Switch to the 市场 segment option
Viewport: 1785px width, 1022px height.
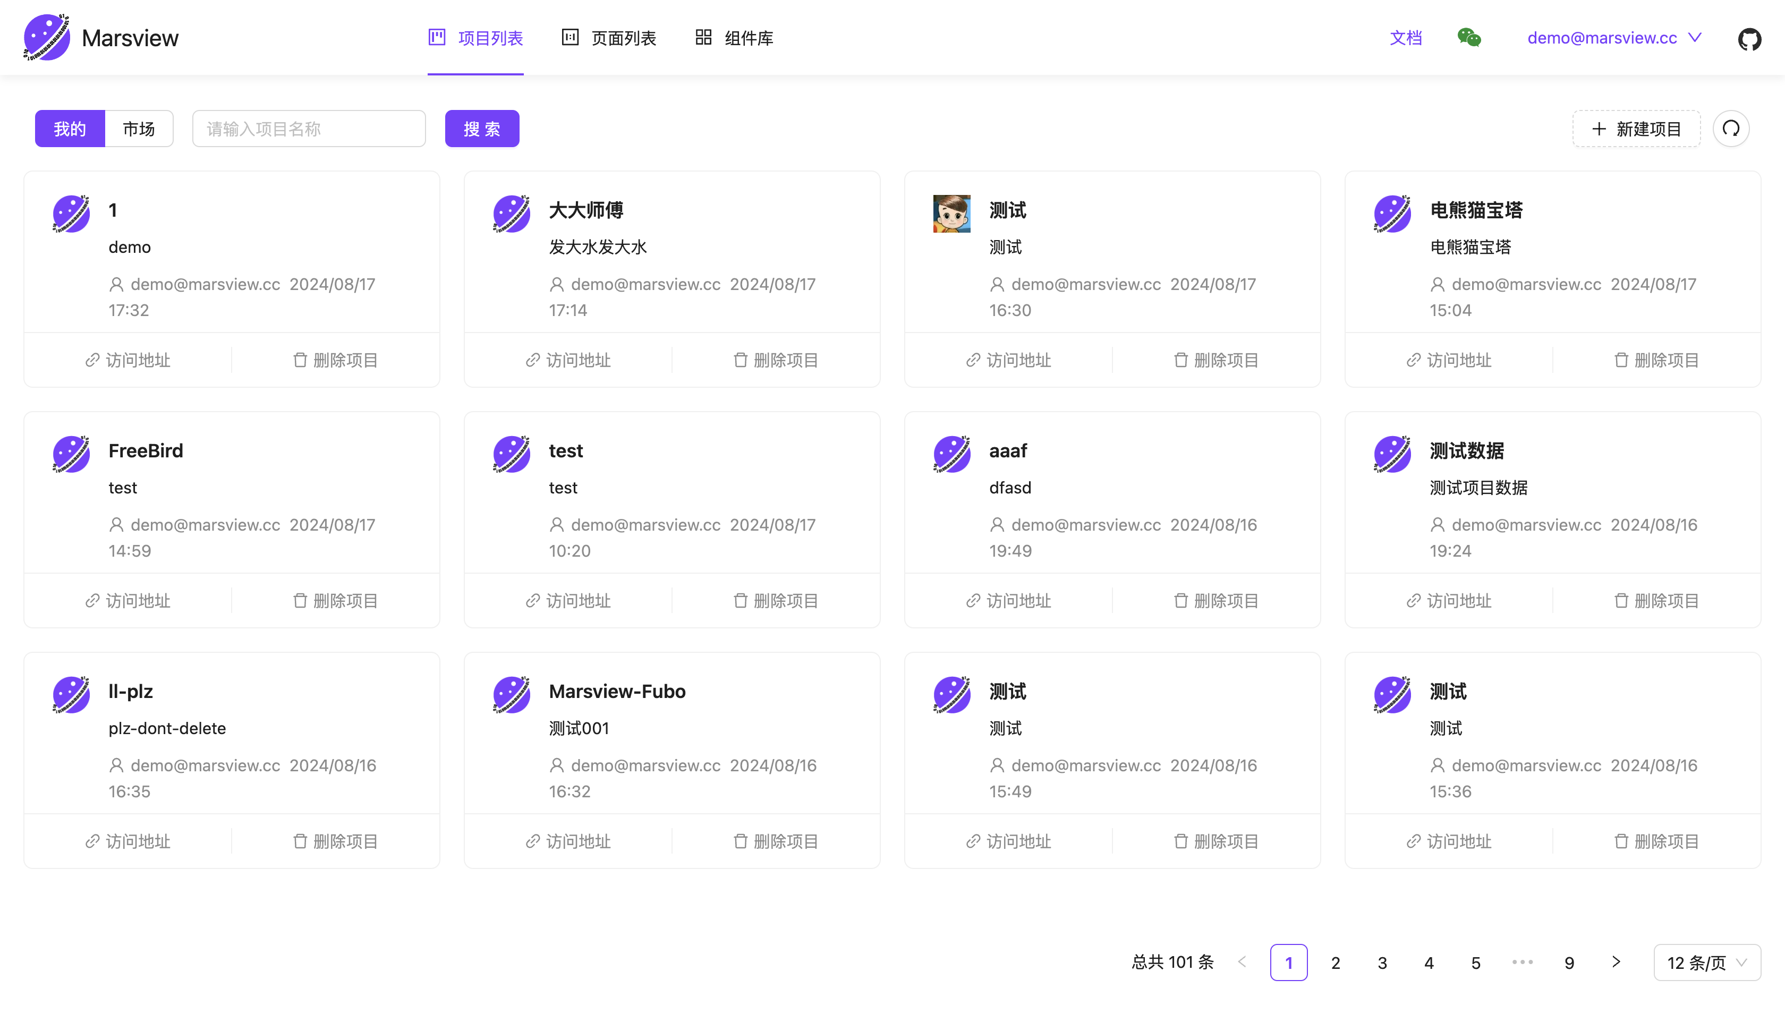point(138,129)
